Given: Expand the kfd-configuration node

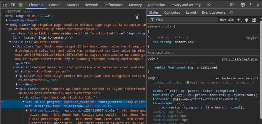Looking at the screenshot, I should 27,110.
